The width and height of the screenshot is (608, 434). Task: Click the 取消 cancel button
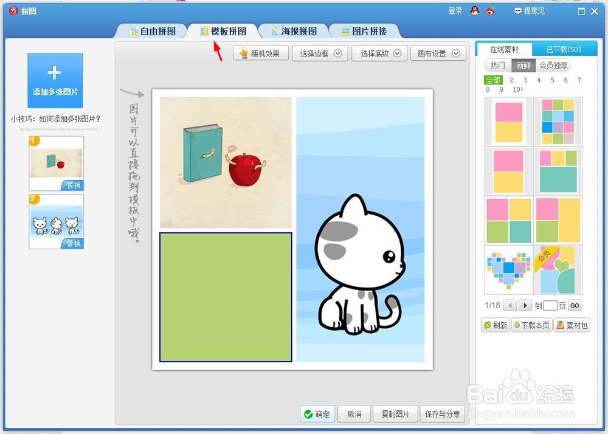click(354, 414)
